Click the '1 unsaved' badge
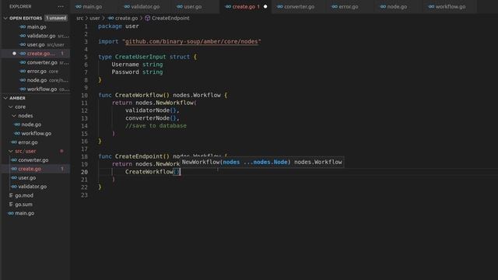This screenshot has width=498, height=280. point(56,18)
